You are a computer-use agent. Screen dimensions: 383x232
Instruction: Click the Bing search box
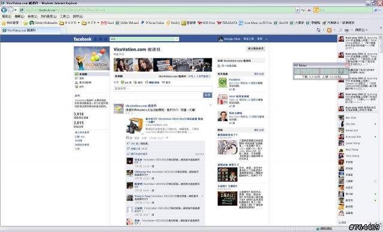tap(343, 10)
